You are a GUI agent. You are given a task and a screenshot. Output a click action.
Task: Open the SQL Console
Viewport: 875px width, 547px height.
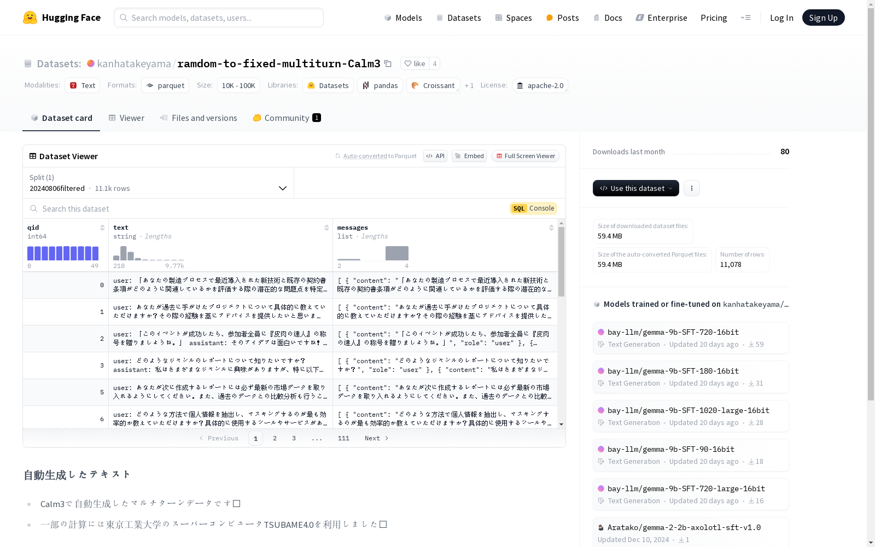coord(533,208)
